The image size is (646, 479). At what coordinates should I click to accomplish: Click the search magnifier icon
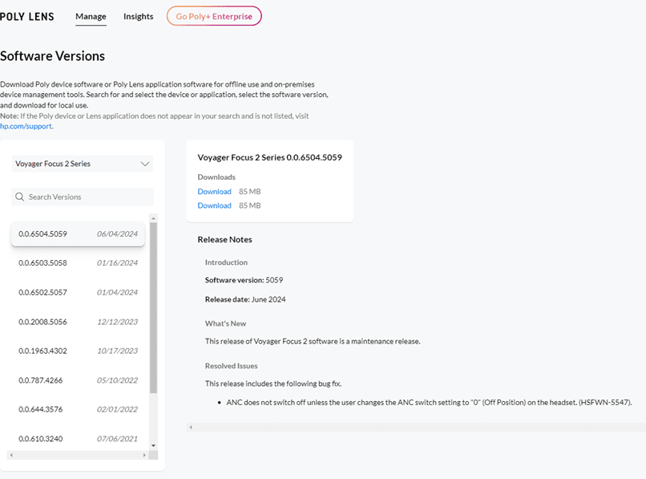19,197
